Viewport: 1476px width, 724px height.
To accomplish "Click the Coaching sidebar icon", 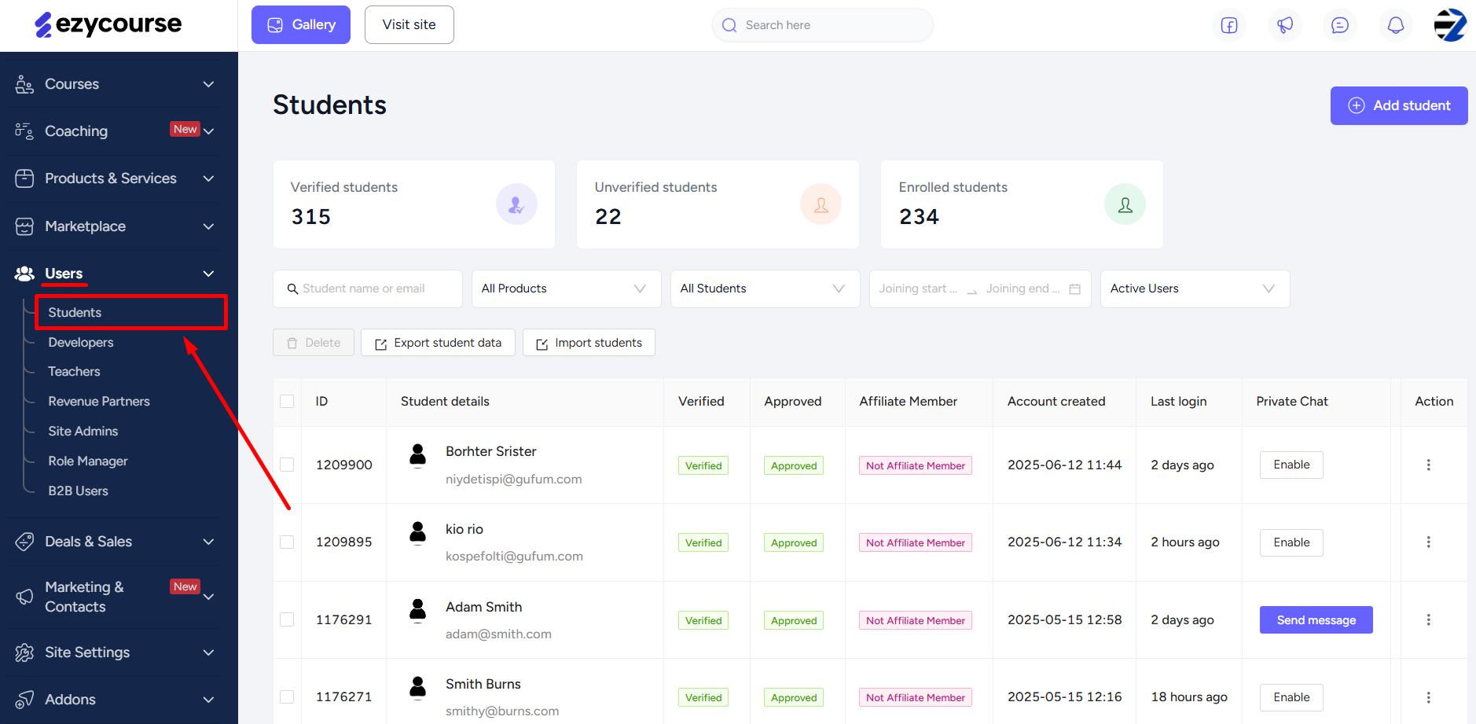I will pyautogui.click(x=24, y=131).
